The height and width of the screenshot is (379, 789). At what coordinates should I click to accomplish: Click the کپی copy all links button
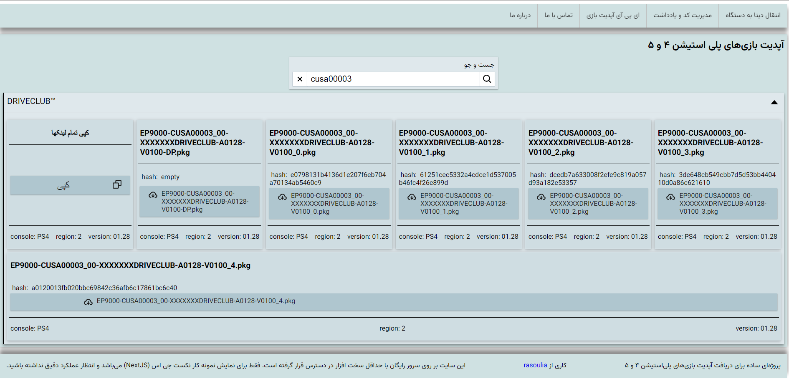(x=70, y=185)
